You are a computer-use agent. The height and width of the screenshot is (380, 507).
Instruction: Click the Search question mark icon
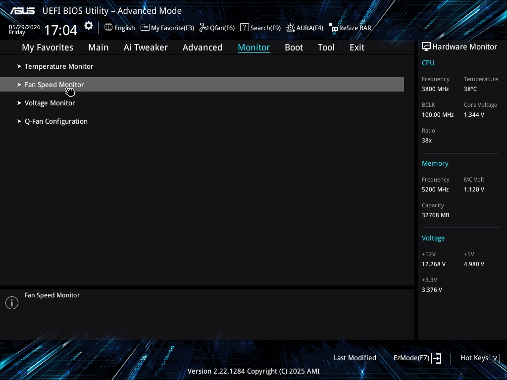pyautogui.click(x=245, y=28)
